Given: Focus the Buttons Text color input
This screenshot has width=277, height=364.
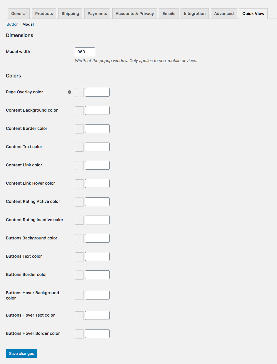Looking at the screenshot, I should pos(97,257).
